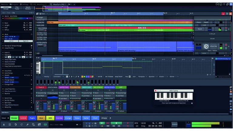The height and width of the screenshot is (131, 233).
Task: Click the Undo arrow icon
Action: point(15,125)
